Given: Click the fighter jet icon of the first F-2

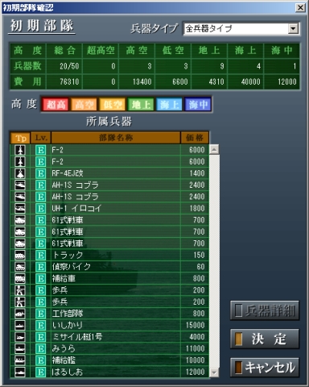Looking at the screenshot, I should point(20,150).
